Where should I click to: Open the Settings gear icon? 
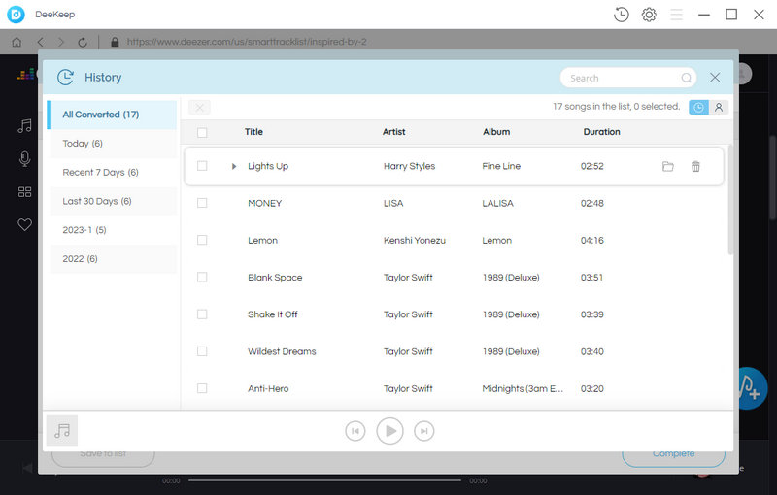pos(649,15)
